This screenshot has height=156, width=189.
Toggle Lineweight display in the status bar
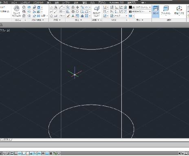[x=43, y=154]
